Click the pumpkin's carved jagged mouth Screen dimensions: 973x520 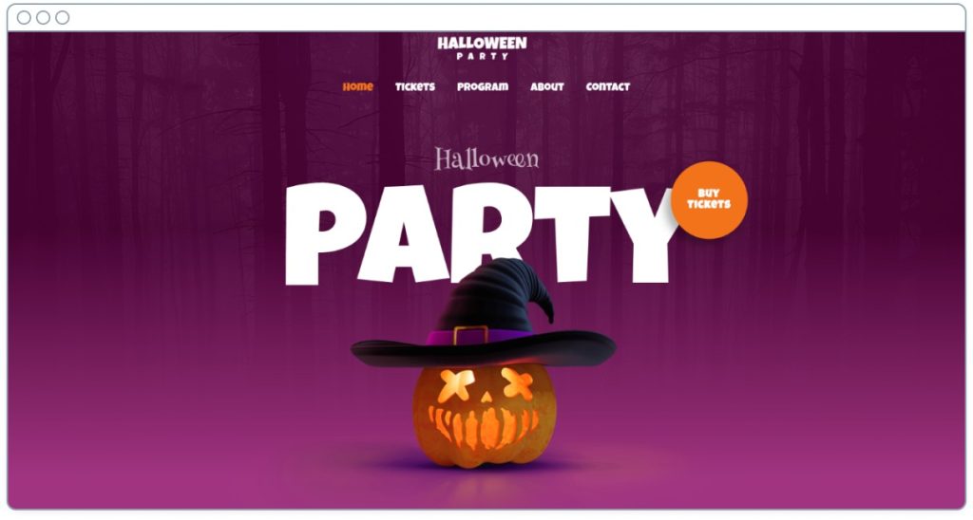click(482, 426)
